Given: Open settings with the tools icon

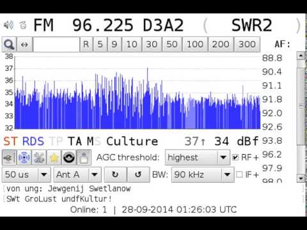Looking at the screenshot, I should (x=39, y=158).
